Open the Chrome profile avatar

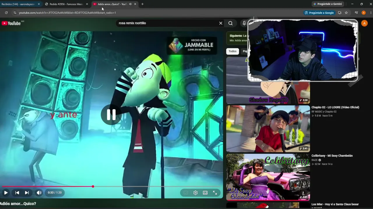[x=363, y=13]
